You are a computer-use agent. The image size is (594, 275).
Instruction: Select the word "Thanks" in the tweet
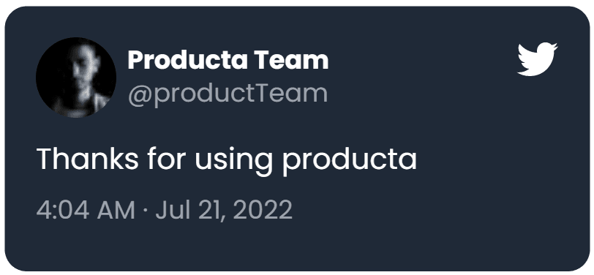[88, 159]
